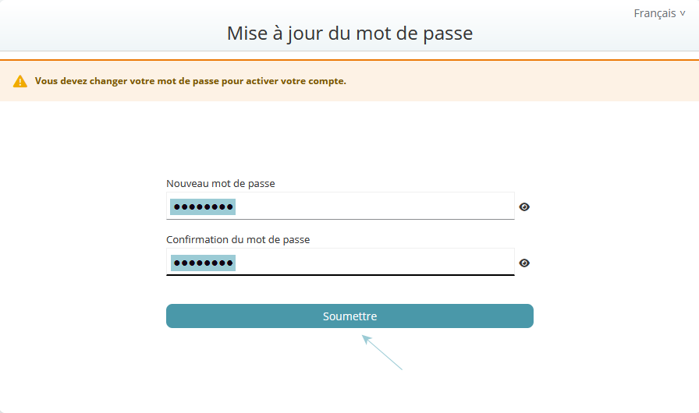The width and height of the screenshot is (699, 413).
Task: Click the orange divider line under the header
Action: pyautogui.click(x=349, y=59)
